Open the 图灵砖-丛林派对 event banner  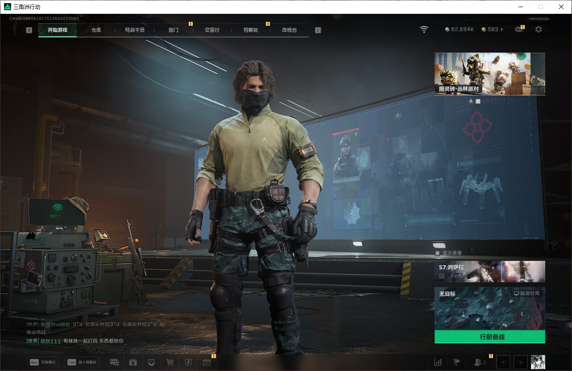tap(490, 74)
